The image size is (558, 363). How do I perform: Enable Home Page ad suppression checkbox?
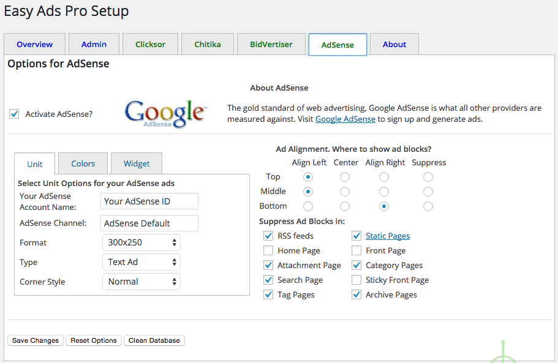268,250
